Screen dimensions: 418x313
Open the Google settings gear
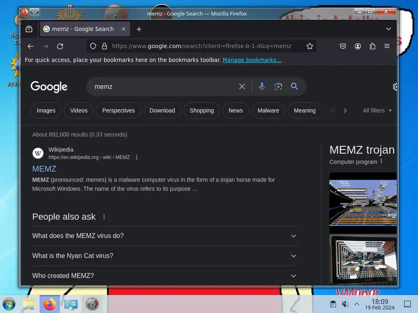pos(395,86)
